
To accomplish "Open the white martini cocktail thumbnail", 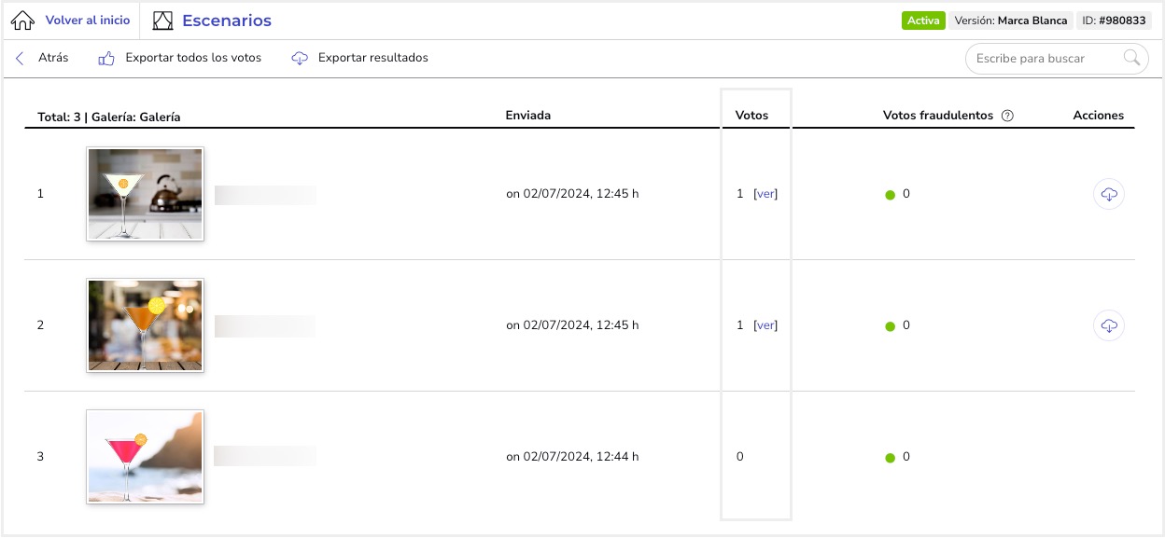I will 145,194.
